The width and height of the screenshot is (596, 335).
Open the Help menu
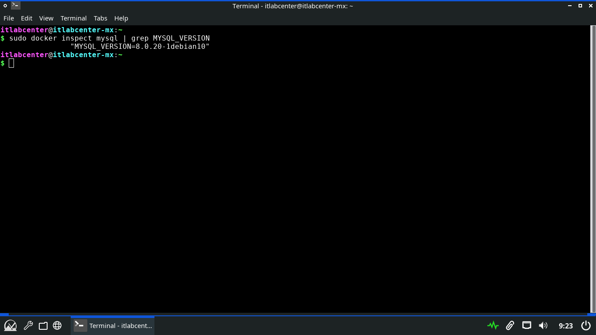tap(121, 18)
